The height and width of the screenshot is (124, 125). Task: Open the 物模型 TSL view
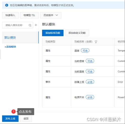(x=29, y=15)
